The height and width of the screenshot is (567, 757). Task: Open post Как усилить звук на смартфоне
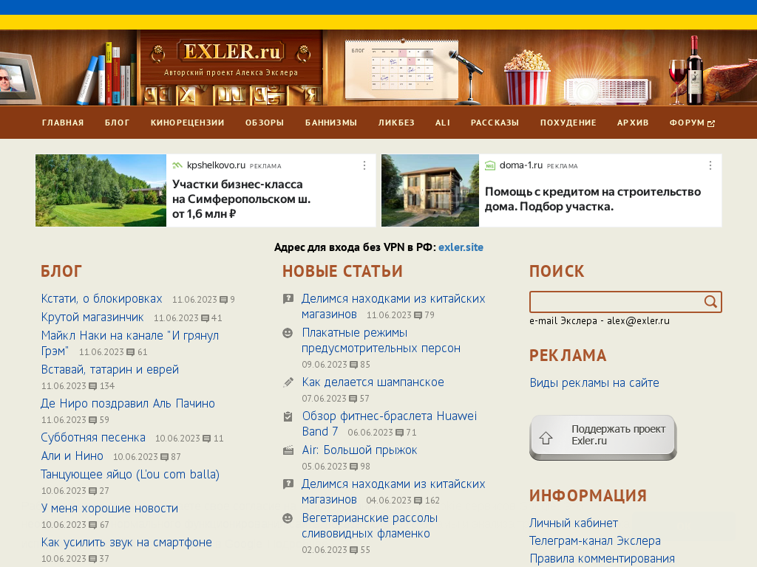(x=126, y=543)
